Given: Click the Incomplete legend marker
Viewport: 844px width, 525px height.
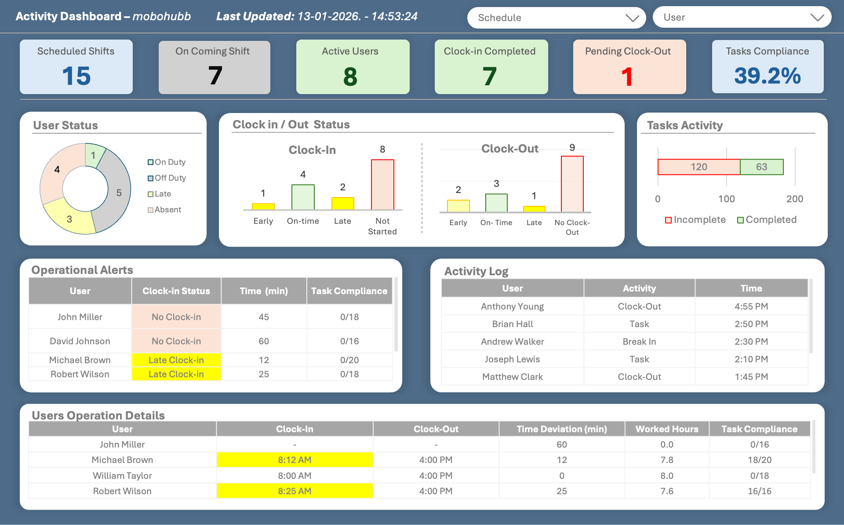Looking at the screenshot, I should pos(668,220).
